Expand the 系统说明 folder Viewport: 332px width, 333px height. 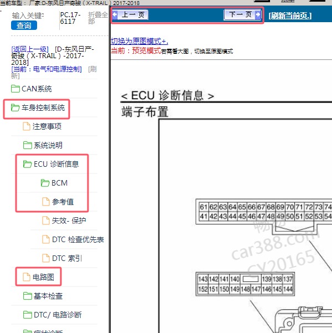48,145
